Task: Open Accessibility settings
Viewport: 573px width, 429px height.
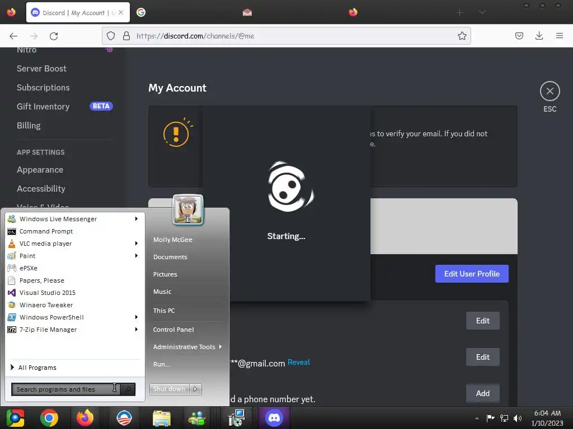Action: tap(41, 189)
